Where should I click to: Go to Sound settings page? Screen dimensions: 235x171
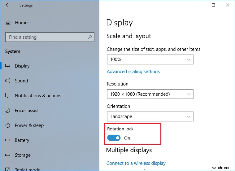(x=21, y=81)
